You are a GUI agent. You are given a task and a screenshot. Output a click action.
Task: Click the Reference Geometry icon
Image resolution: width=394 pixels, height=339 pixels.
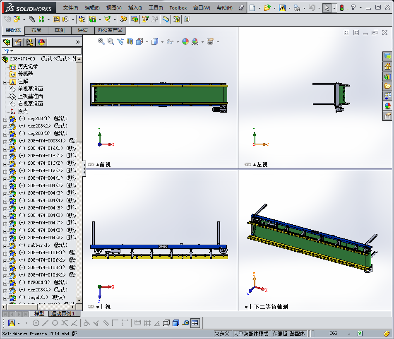(108, 19)
